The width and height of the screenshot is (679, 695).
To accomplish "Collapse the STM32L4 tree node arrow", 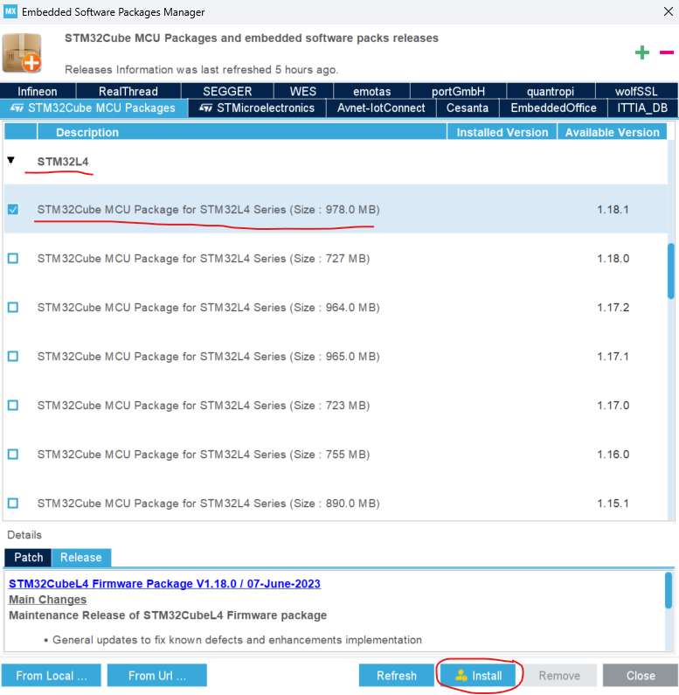I will pyautogui.click(x=11, y=161).
